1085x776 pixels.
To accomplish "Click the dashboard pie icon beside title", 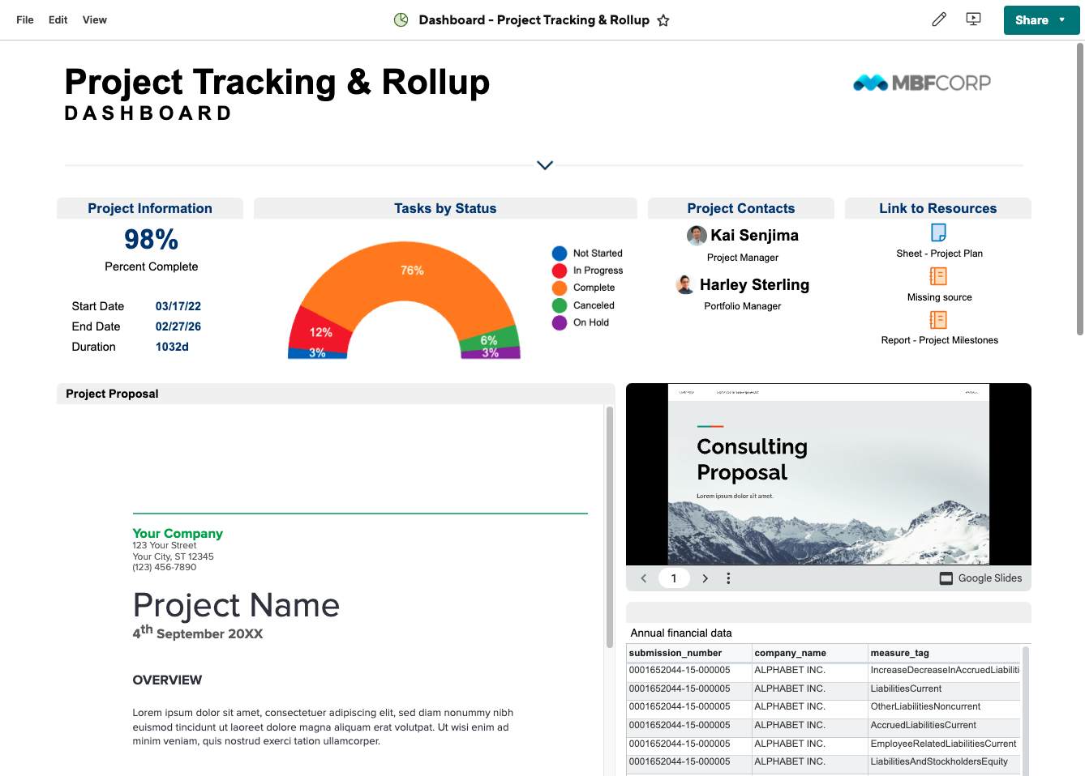I will pyautogui.click(x=401, y=20).
